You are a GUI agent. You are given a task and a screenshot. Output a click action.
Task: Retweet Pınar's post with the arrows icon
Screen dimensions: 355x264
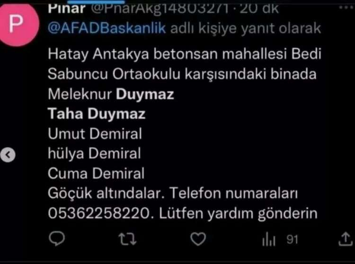pos(127,239)
